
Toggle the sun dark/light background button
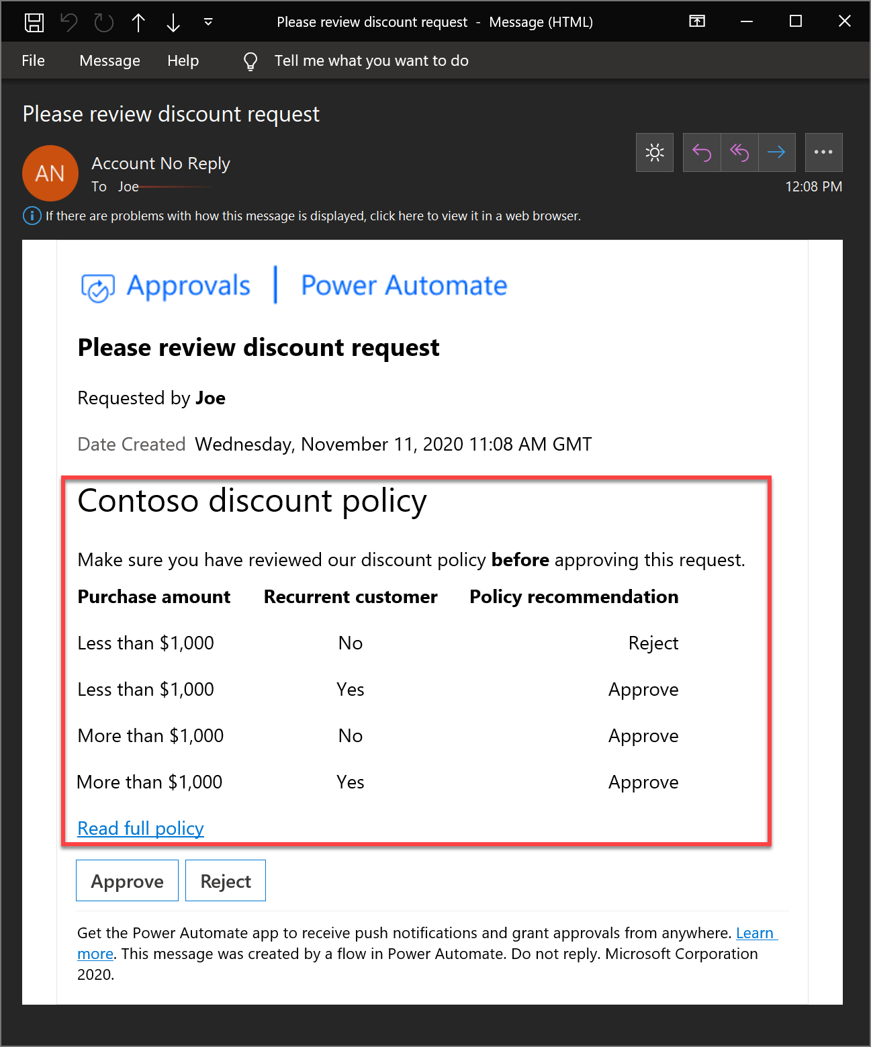655,152
